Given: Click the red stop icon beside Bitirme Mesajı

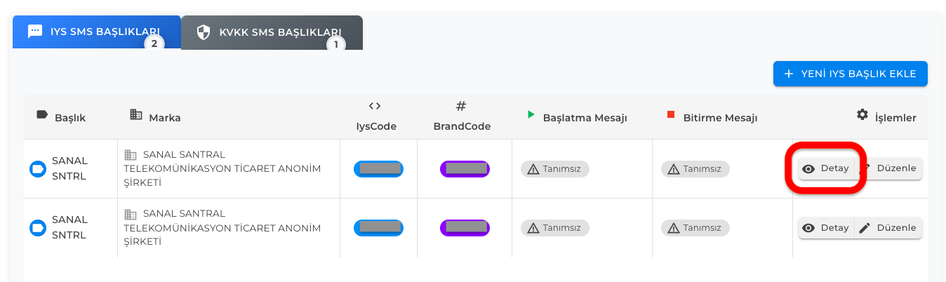Looking at the screenshot, I should point(671,114).
